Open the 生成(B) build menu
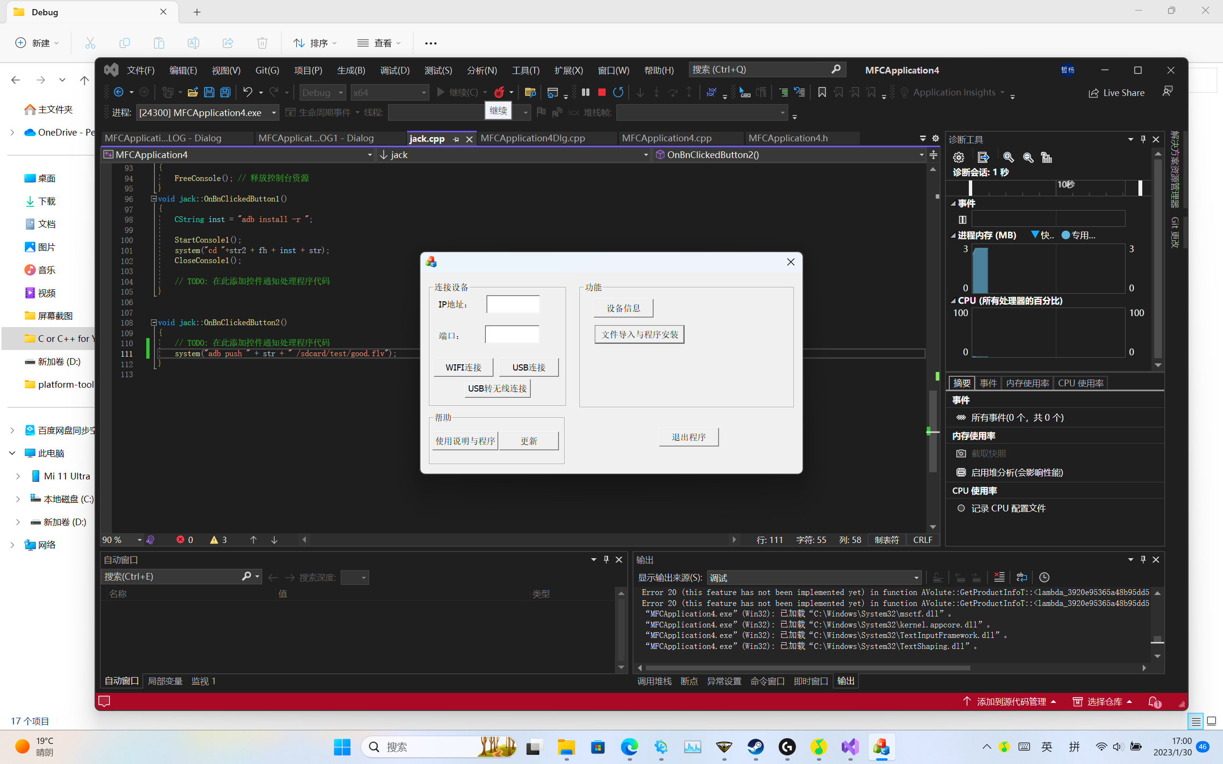The height and width of the screenshot is (764, 1223). click(351, 70)
